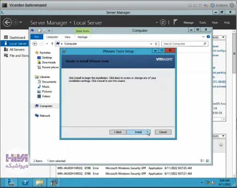This screenshot has height=188, width=237.
Task: Select Music library
Action: pos(46,87)
